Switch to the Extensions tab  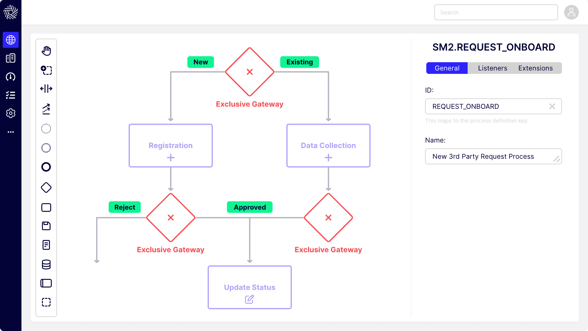[535, 68]
